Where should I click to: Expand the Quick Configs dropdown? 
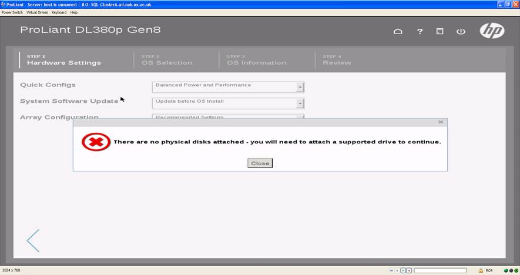click(300, 87)
